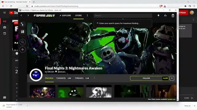The width and height of the screenshot is (197, 110).
Task: Select the Overview tab
Action: point(49,78)
